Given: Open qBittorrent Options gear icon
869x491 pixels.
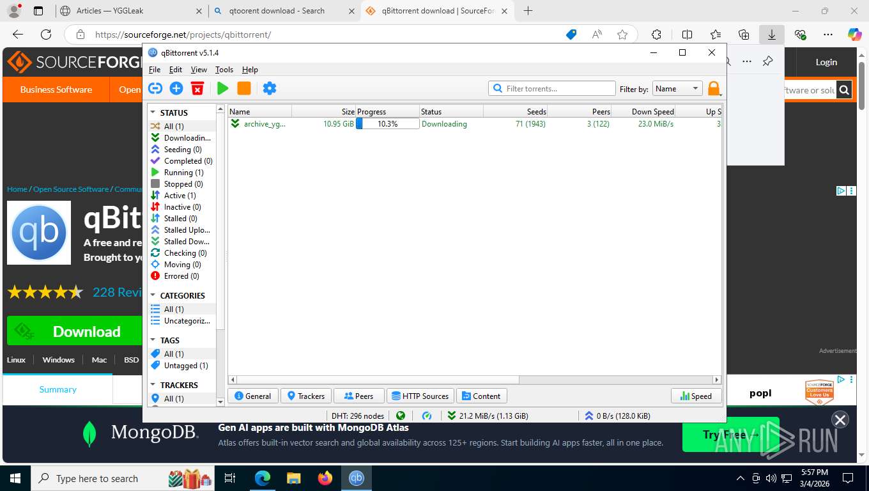Looking at the screenshot, I should point(270,88).
